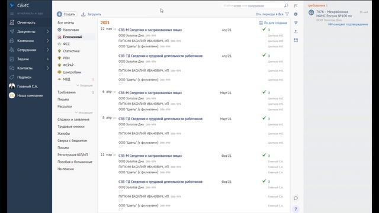Focus the report search field
Screen dimensions: 379x213
[253, 5]
